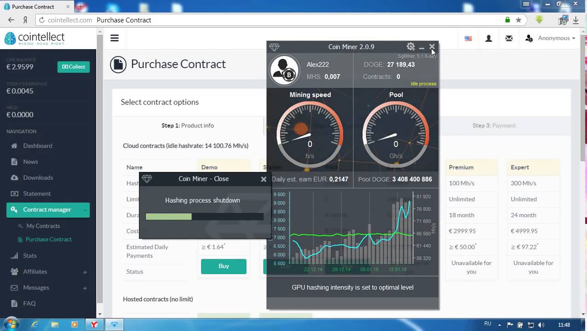
Task: Click the DOGE balance 27 189,43
Action: [x=401, y=64]
